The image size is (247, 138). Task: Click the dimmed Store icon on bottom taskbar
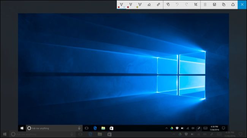click(109, 134)
